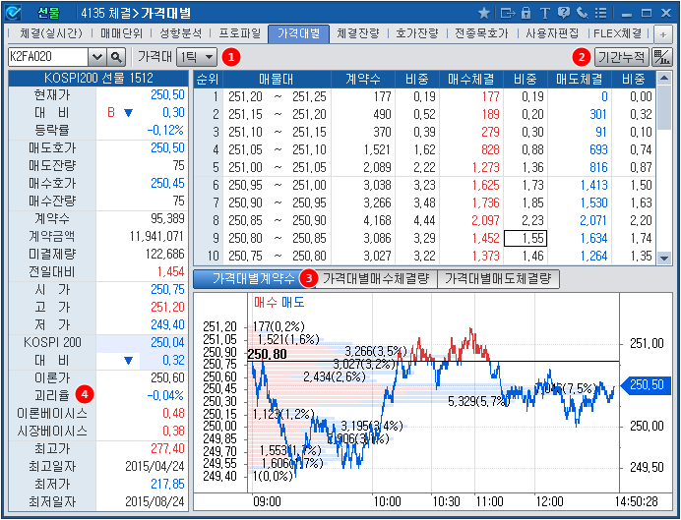Click table scrollbar up arrow
Image resolution: width=681 pixels, height=520 pixels.
point(663,78)
